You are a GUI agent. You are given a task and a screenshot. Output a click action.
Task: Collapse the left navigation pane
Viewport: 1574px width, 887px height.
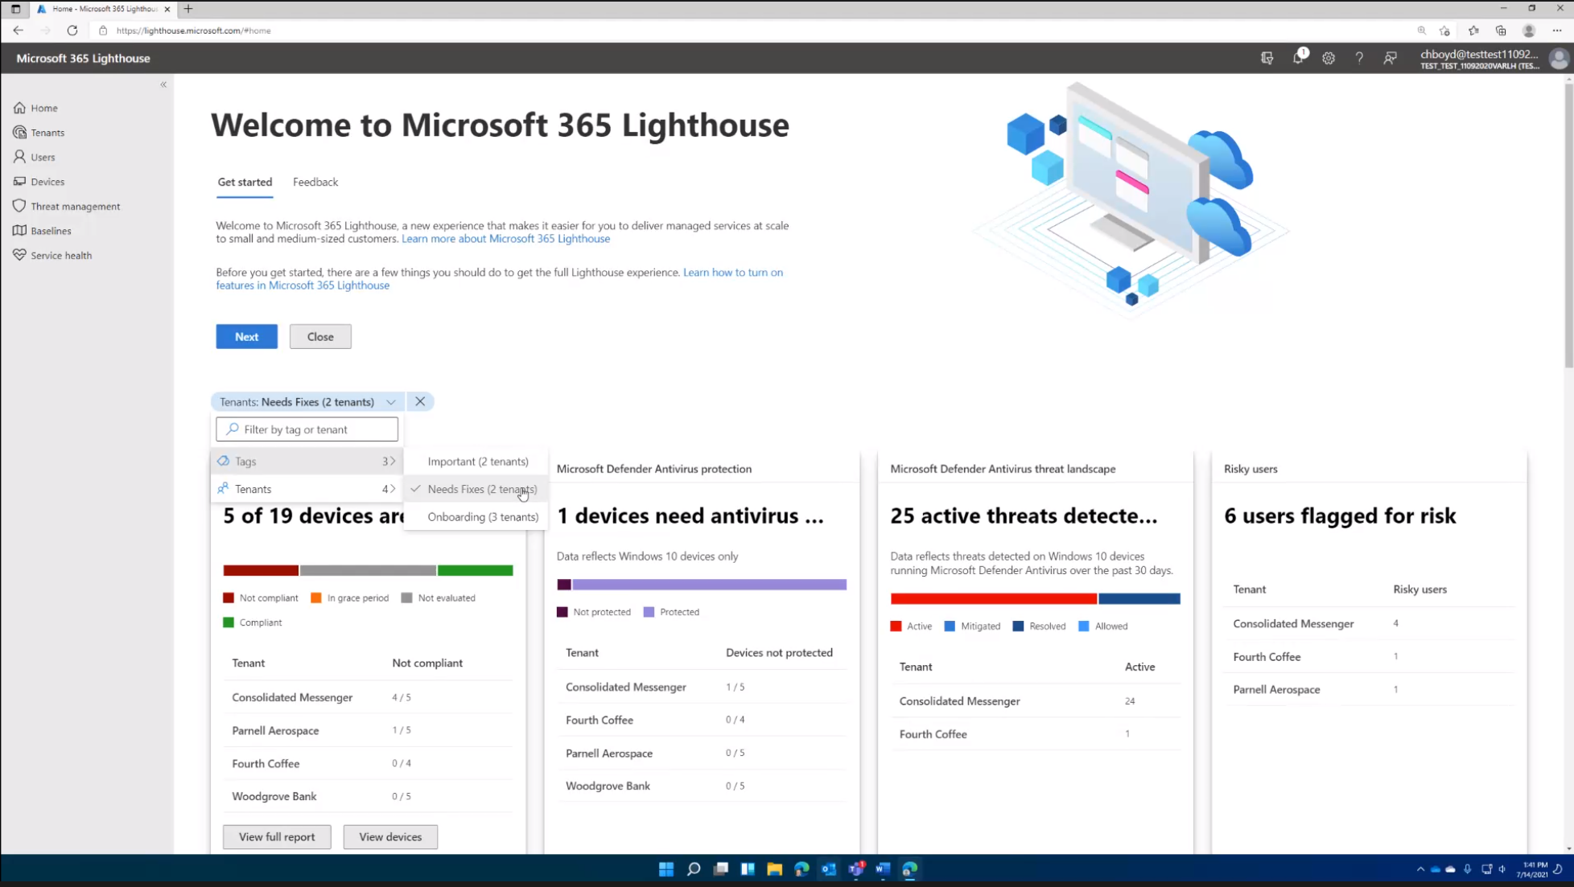[163, 84]
